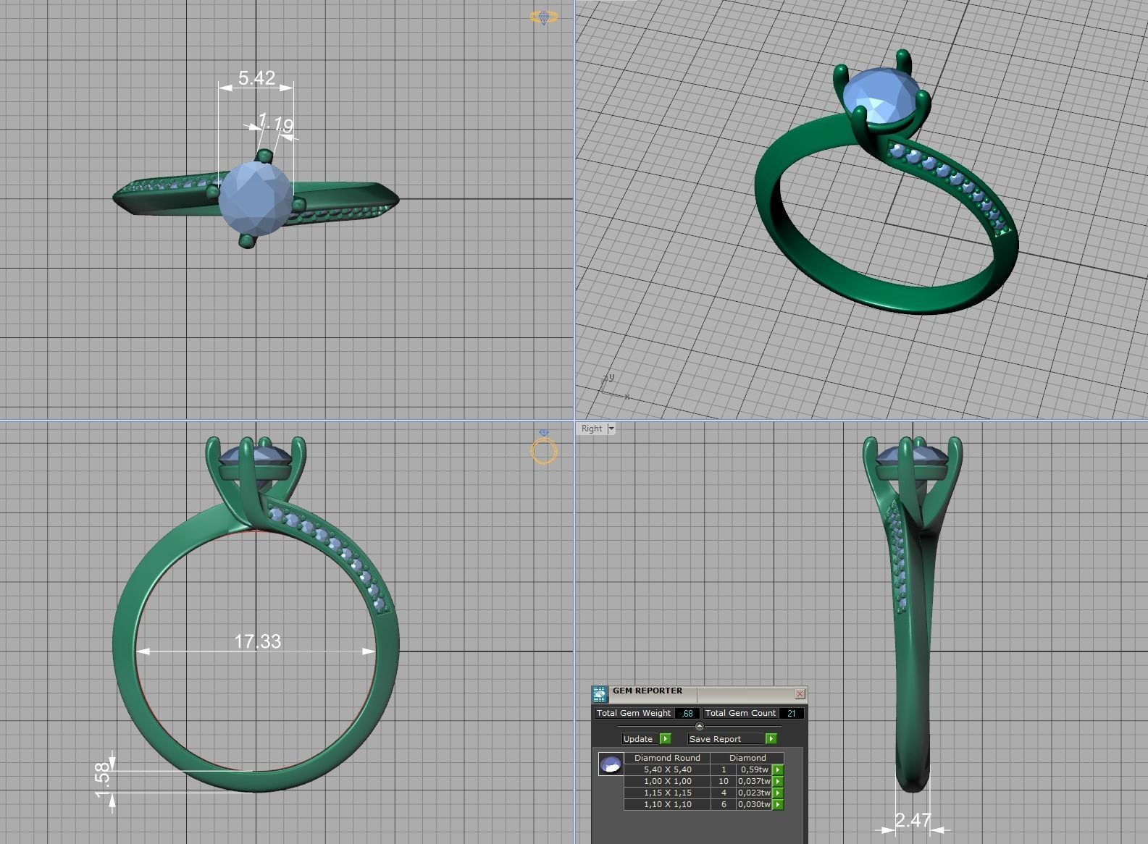This screenshot has height=844, width=1148.
Task: Select the 1.19 prong dimension label
Action: click(x=276, y=123)
